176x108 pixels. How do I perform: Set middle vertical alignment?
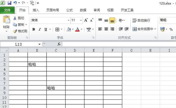click(x=106, y=20)
